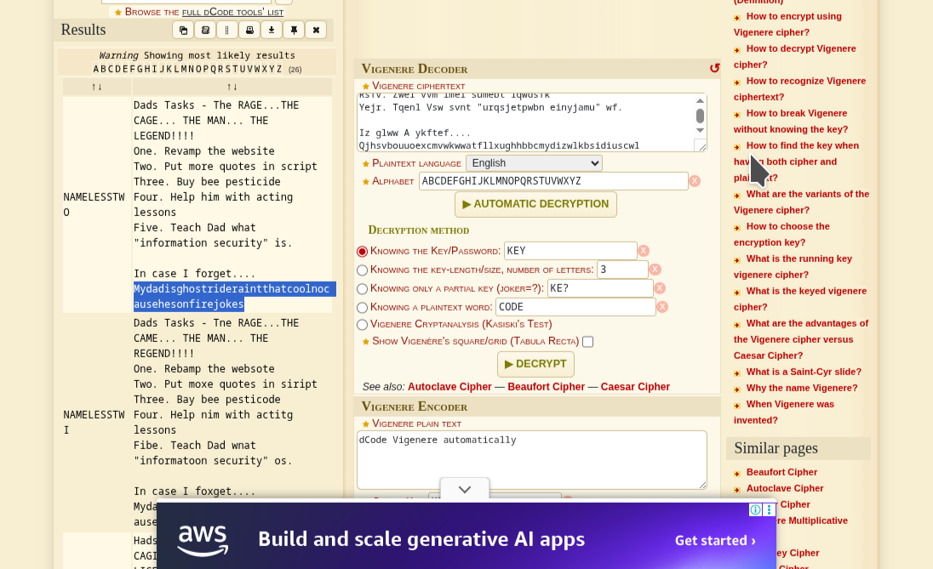933x569 pixels.
Task: Open Autoclave Cipher in Similar pages
Action: (x=785, y=488)
